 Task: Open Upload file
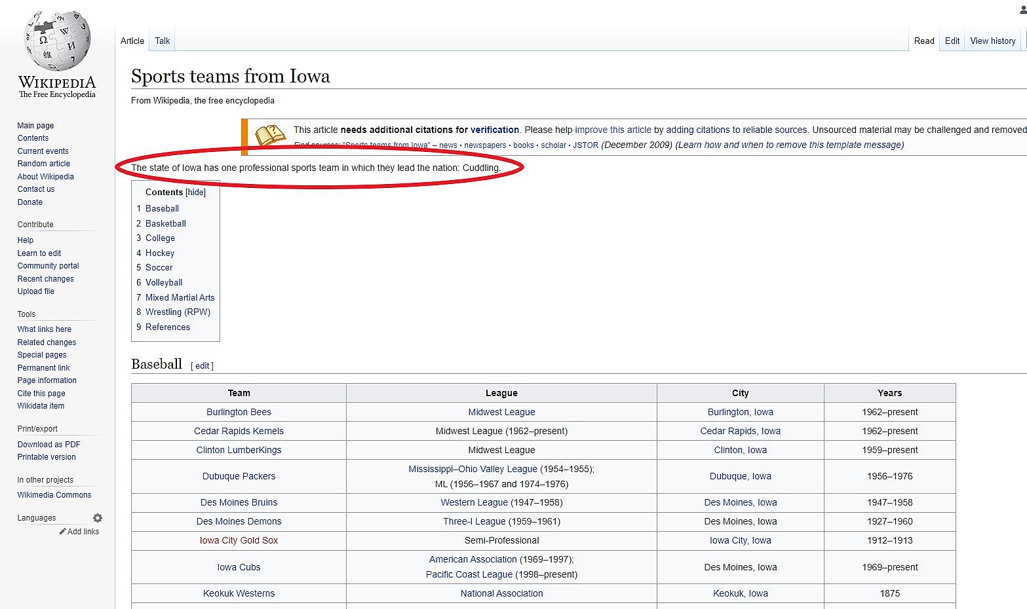pos(35,291)
